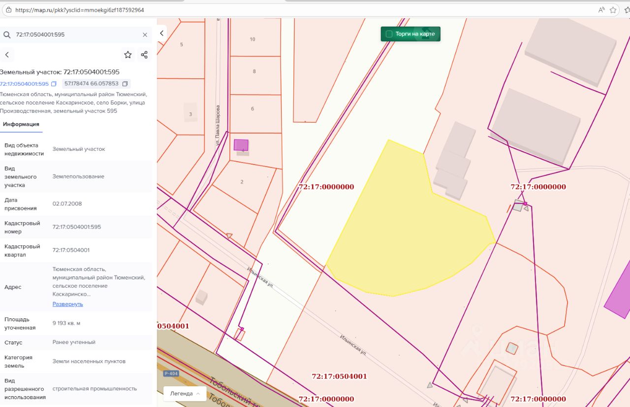This screenshot has width=630, height=407.
Task: Collapse the side information panel
Action: pos(161,33)
